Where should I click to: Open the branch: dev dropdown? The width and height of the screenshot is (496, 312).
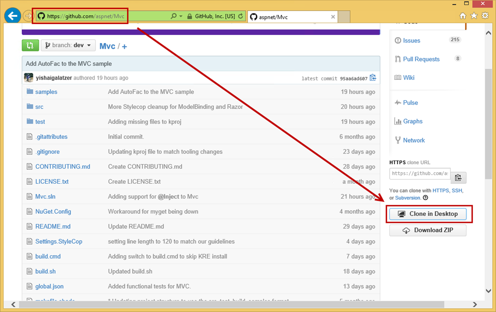tap(68, 45)
